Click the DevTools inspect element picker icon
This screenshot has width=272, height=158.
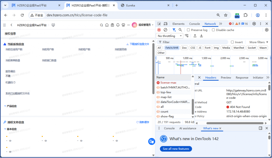point(159,24)
